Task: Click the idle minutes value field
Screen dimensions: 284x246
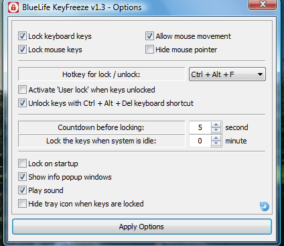Action: click(200, 141)
